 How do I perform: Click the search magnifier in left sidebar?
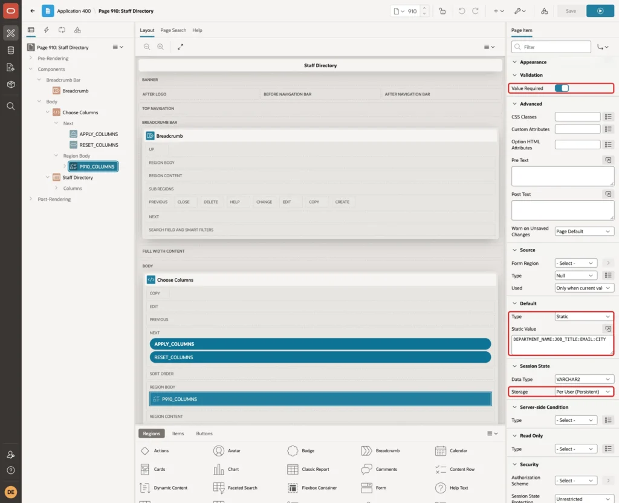point(11,106)
